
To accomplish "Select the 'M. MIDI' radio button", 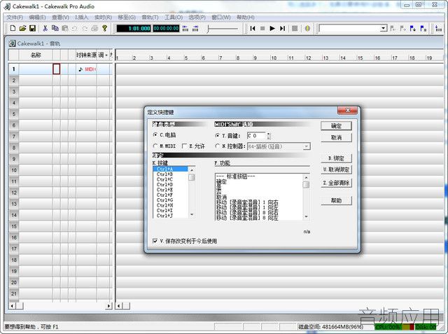I will [155, 146].
